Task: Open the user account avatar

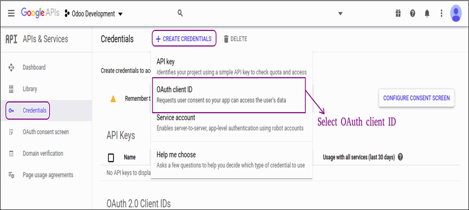Action: click(x=456, y=14)
